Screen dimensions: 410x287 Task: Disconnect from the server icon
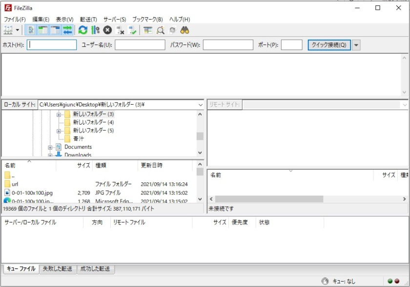point(120,30)
